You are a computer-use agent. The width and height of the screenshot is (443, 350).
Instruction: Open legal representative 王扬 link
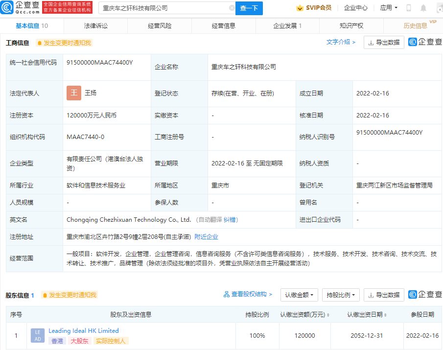pyautogui.click(x=91, y=93)
